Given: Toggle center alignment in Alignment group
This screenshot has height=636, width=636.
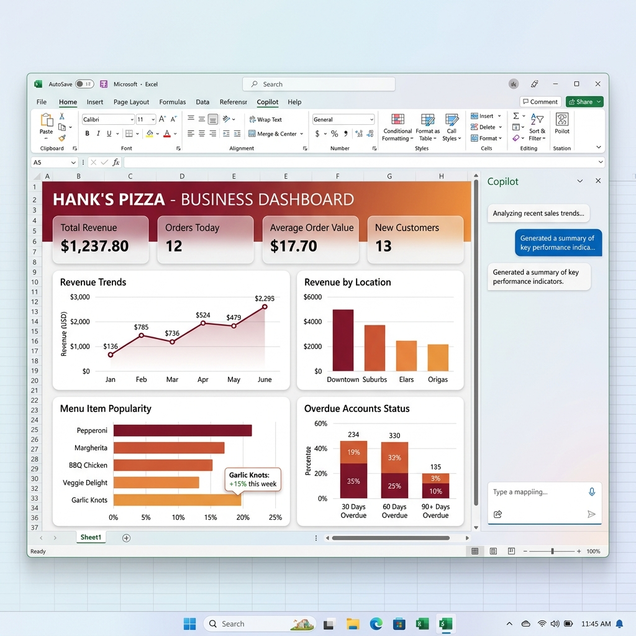Looking at the screenshot, I should click(201, 134).
